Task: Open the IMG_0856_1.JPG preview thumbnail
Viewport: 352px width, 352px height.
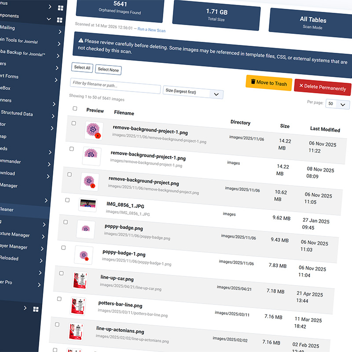Action: click(x=88, y=205)
